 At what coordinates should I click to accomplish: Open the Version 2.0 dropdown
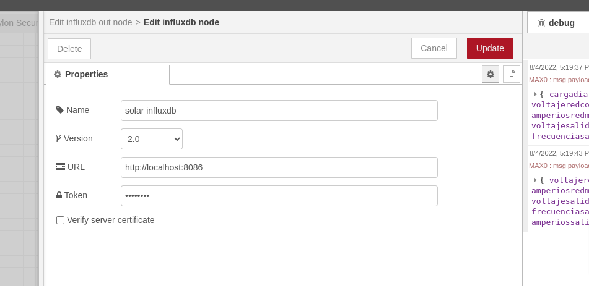pyautogui.click(x=152, y=139)
